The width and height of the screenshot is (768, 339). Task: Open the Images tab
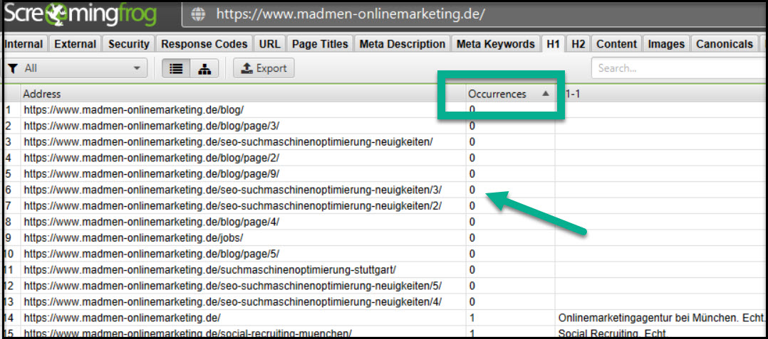(666, 44)
